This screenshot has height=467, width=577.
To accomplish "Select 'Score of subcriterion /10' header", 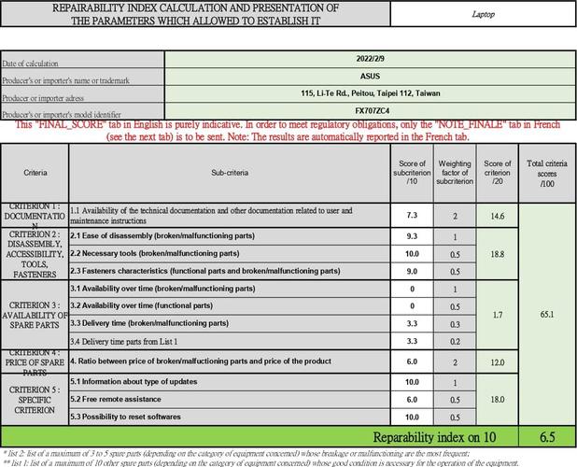I will [x=412, y=173].
